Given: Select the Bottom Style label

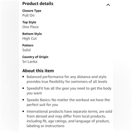Looking at the screenshot, I should click(x=32, y=34).
